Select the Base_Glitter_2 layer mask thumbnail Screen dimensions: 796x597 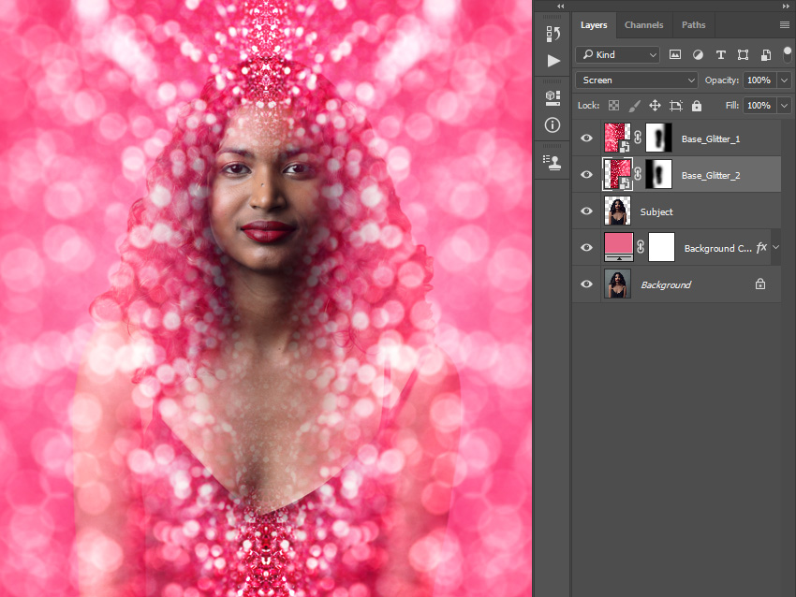coord(658,174)
